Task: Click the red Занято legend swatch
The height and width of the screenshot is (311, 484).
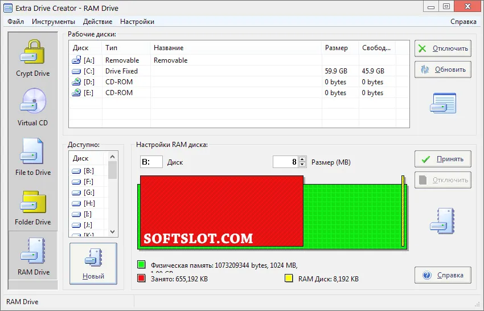Action: (x=141, y=279)
